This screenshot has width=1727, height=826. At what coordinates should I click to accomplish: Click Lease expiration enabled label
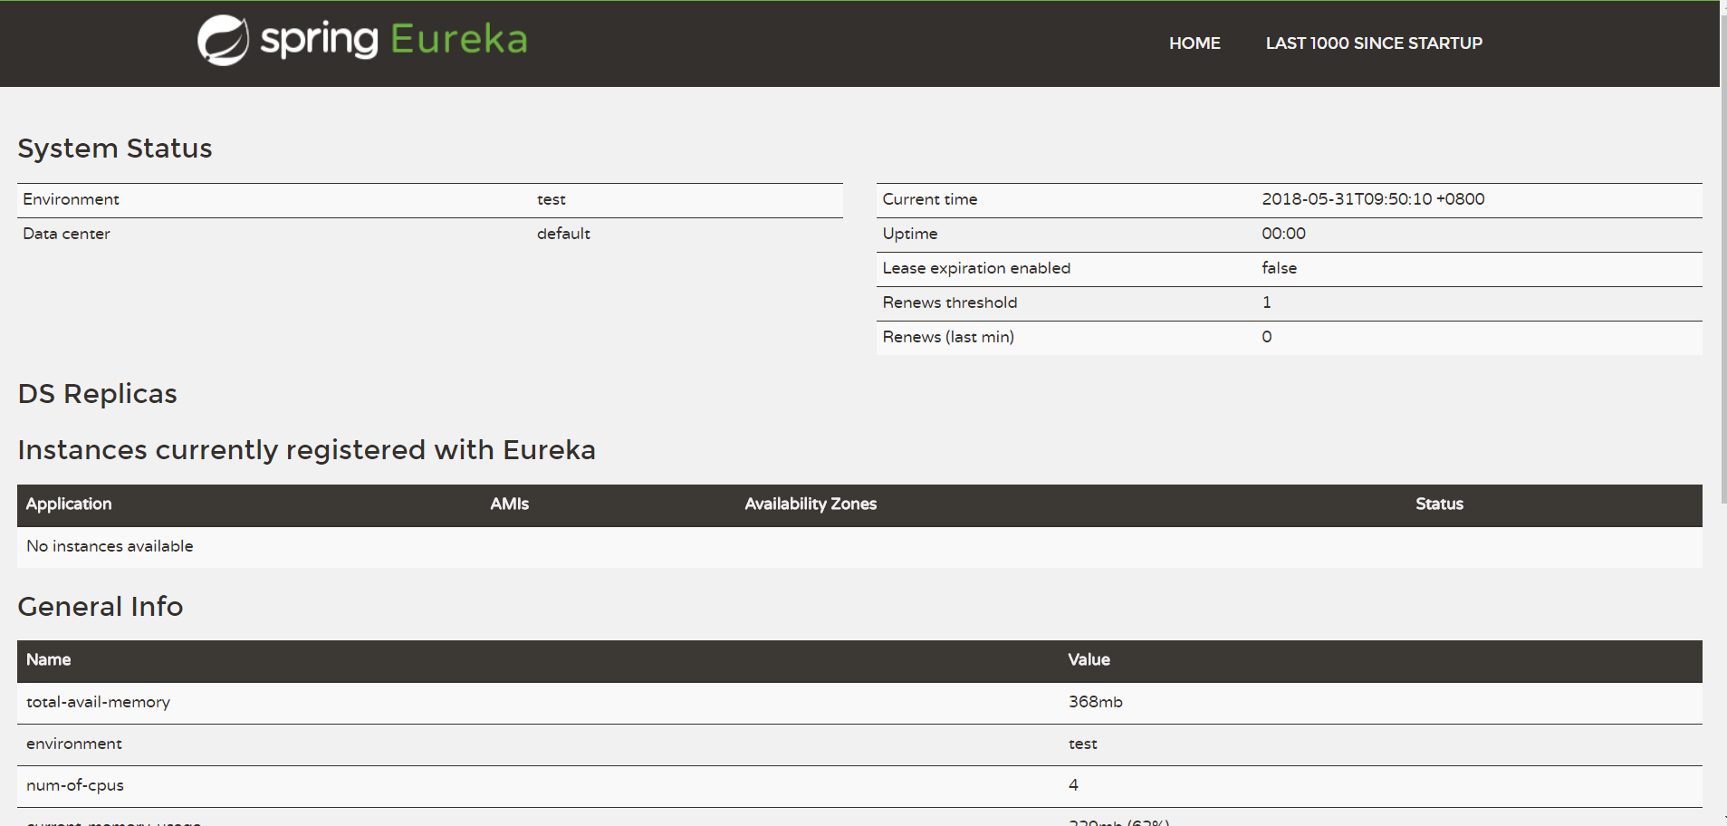point(976,268)
